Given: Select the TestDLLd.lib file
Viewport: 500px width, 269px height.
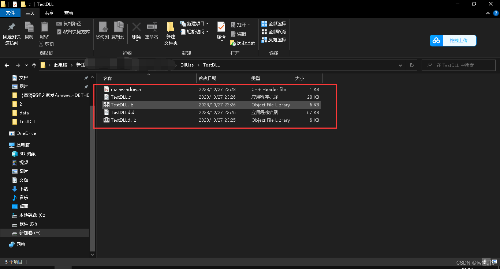Looking at the screenshot, I should coord(211,120).
